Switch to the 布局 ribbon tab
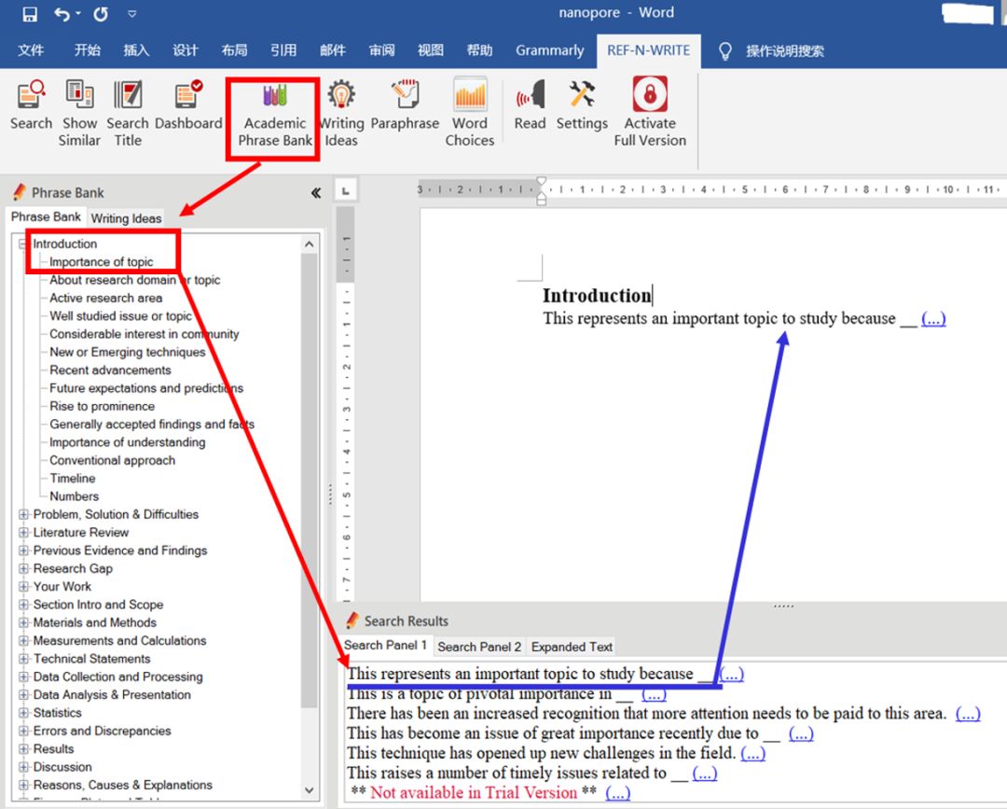The height and width of the screenshot is (809, 1007). [234, 50]
